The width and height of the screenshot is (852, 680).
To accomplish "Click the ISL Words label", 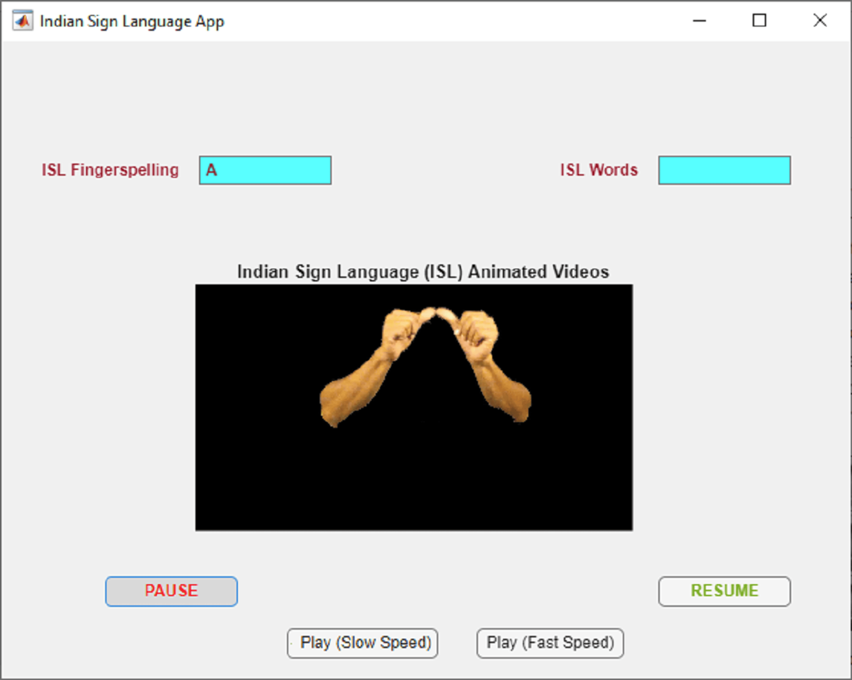I will pos(599,170).
